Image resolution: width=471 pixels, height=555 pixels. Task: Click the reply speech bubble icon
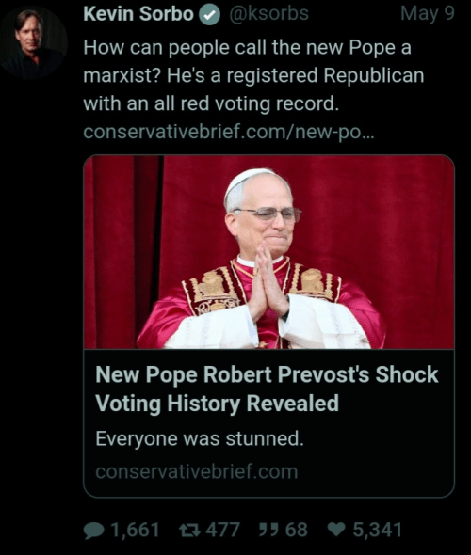[94, 531]
